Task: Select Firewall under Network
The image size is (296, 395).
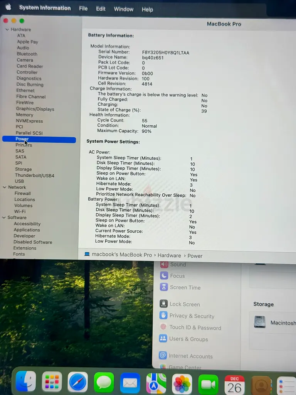Action: tap(23, 194)
